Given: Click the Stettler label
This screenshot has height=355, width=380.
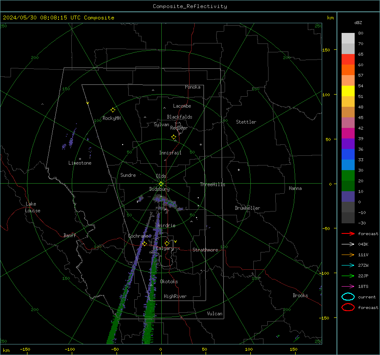Looking at the screenshot, I should (x=246, y=122).
